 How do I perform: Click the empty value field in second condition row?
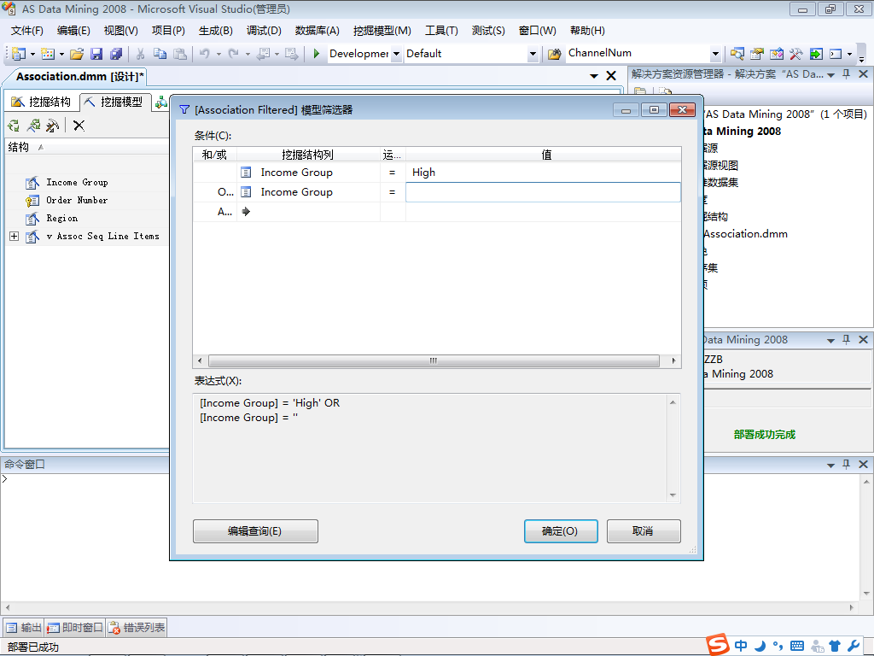543,192
